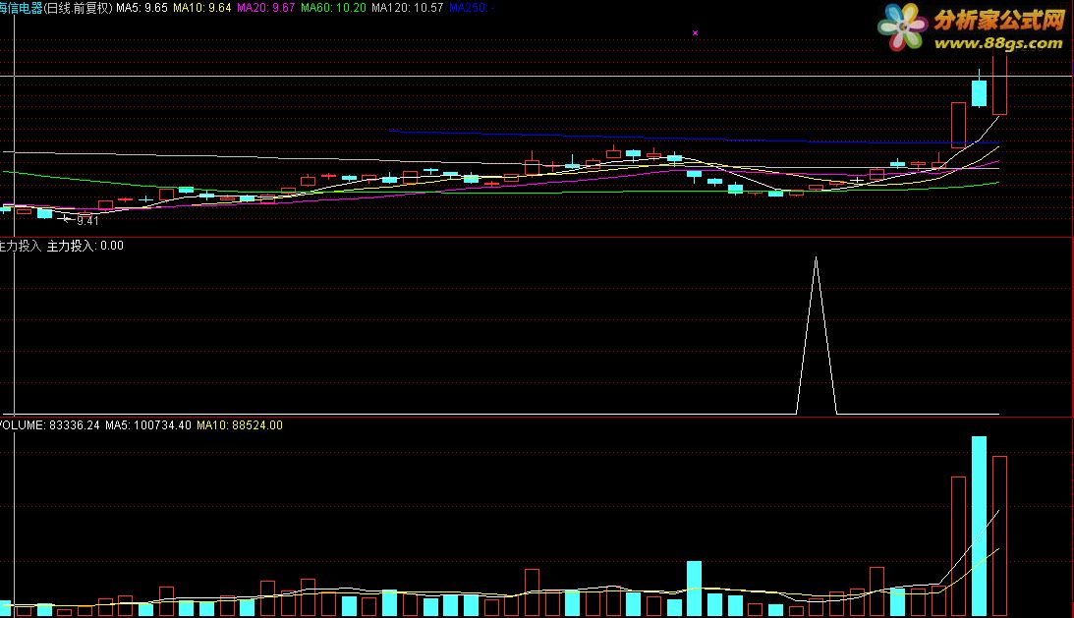Click the volume MA10: 88524.00 label

tap(240, 425)
